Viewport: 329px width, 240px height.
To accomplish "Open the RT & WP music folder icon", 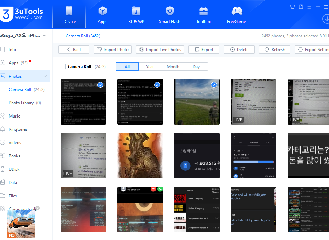I will point(136,11).
